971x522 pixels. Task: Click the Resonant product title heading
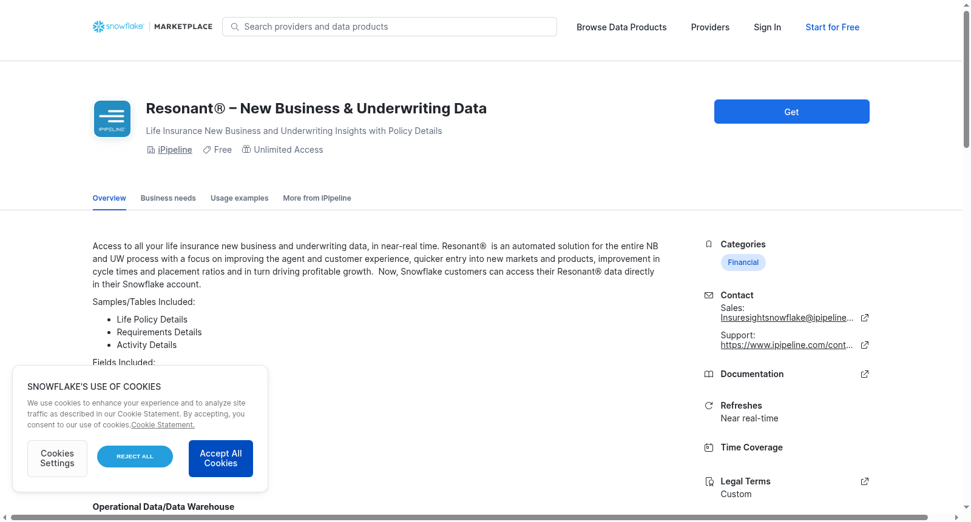coord(316,109)
